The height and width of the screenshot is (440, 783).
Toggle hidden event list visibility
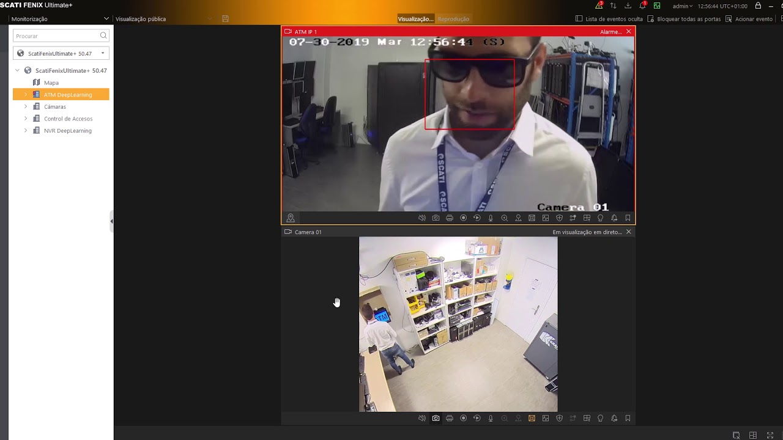609,19
